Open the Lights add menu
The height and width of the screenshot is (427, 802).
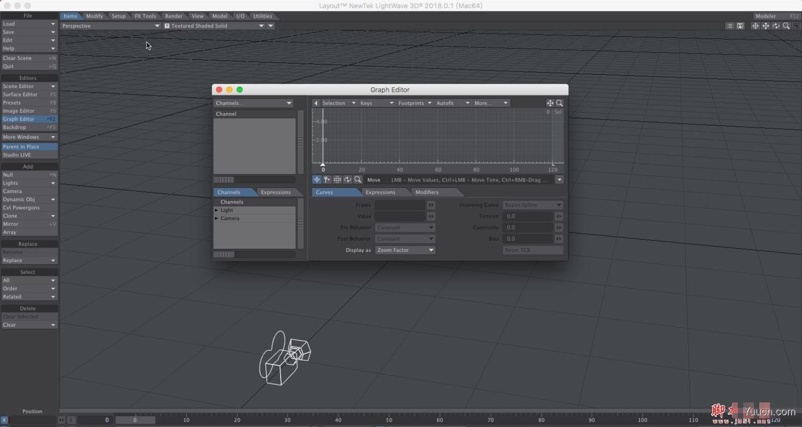point(29,183)
